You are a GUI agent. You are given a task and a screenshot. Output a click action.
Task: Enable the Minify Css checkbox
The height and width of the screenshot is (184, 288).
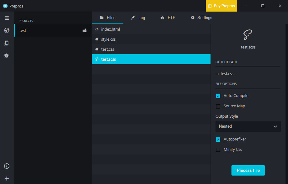[x=218, y=150]
